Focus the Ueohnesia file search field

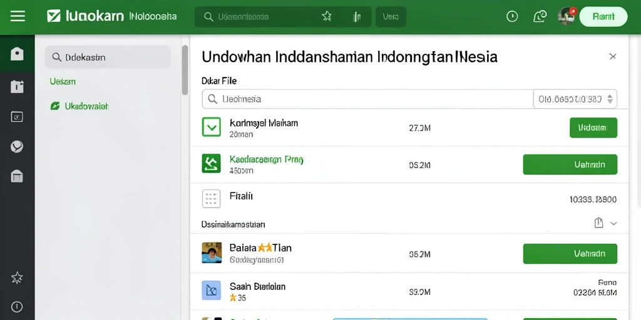pos(367,99)
